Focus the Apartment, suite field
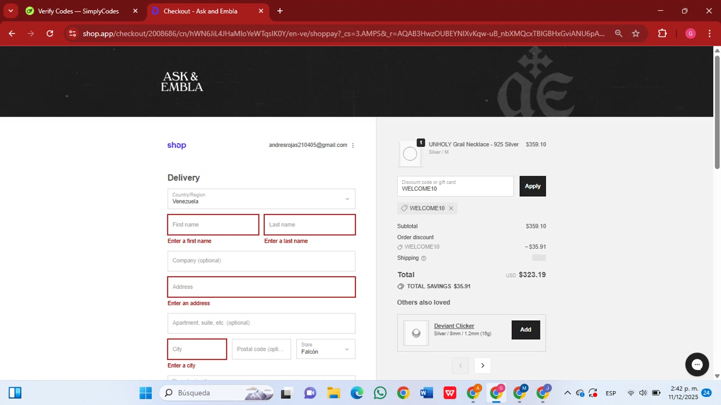 261,323
